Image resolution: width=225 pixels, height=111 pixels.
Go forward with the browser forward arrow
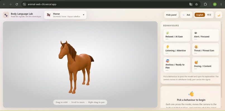(x=10, y=4)
